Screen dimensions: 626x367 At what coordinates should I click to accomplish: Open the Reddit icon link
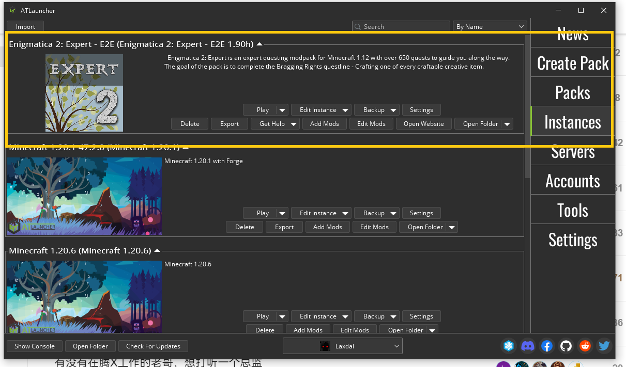point(585,346)
